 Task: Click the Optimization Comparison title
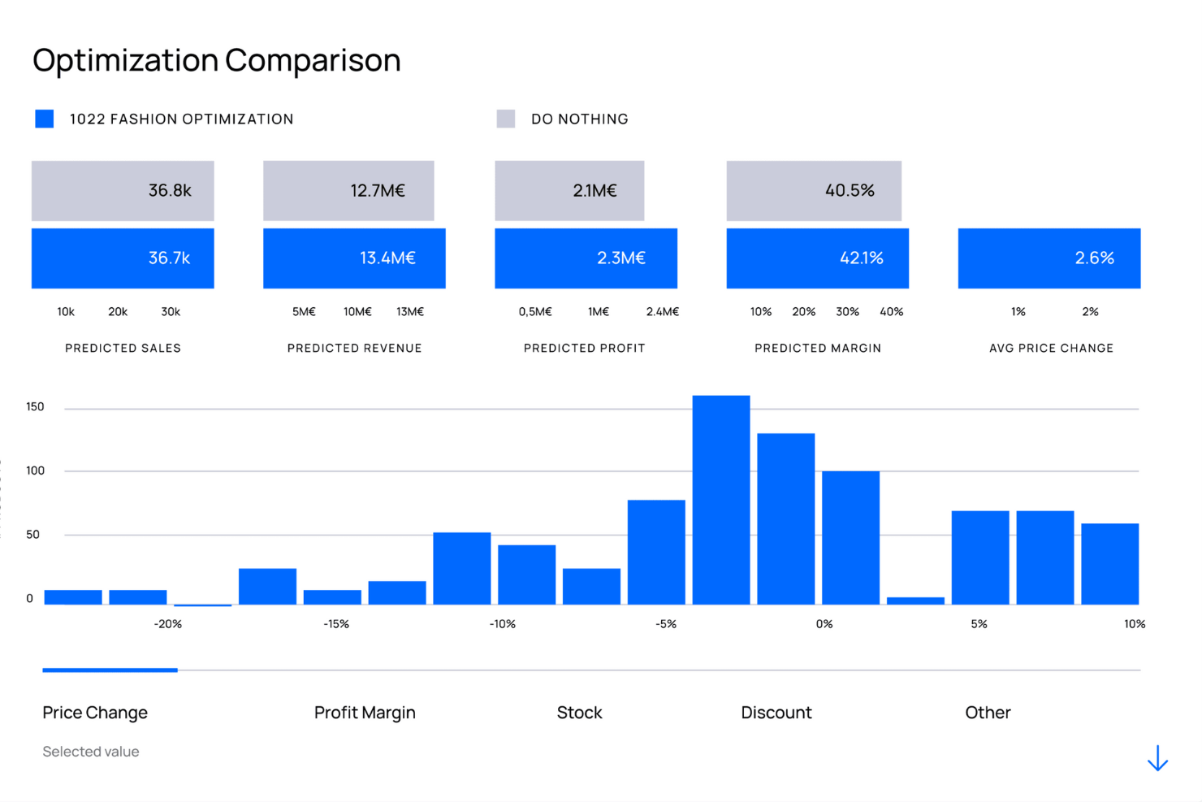216,59
